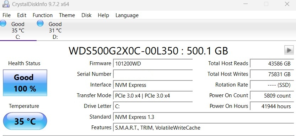The width and height of the screenshot is (296, 136).
Task: Click the disk title WDS500G2X0C-00L350 : 500.1 GB
Action: 148,51
